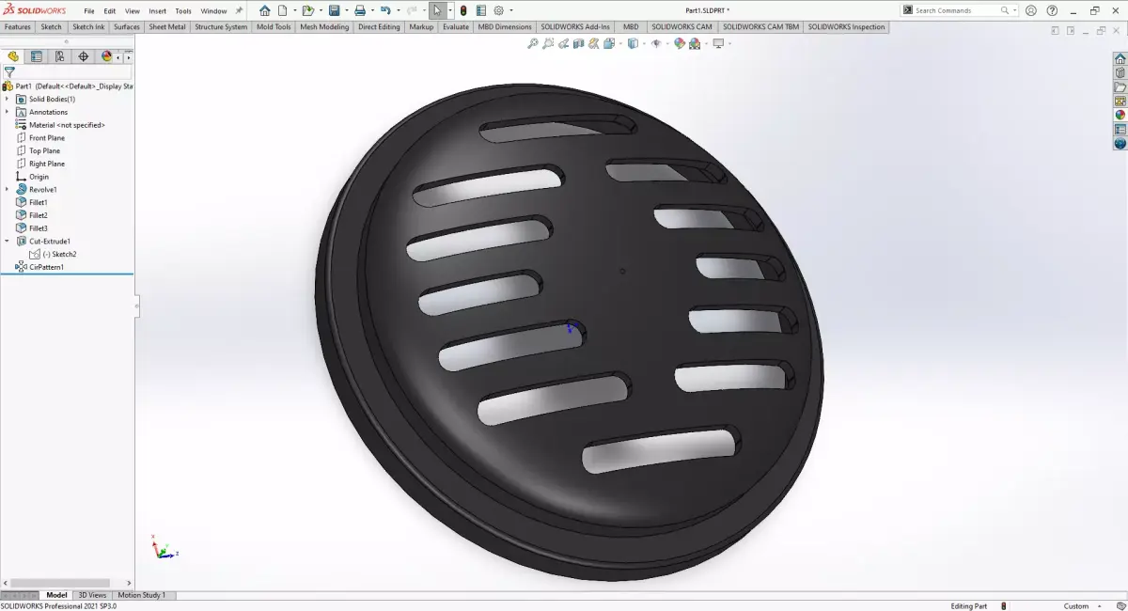The image size is (1128, 611).
Task: Expand the Cut-Extrude1 feature
Action: pos(8,241)
